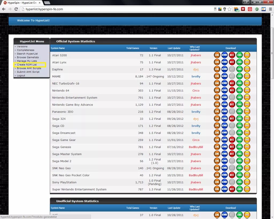
Task: Click the Welcome To HyperList! banner text
Action: 33,20
